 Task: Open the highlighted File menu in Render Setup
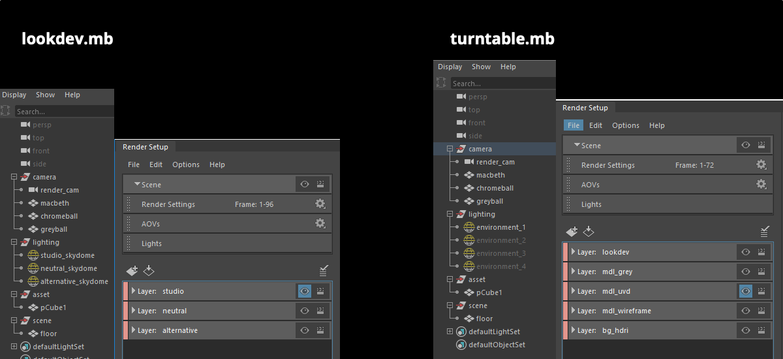pos(573,125)
